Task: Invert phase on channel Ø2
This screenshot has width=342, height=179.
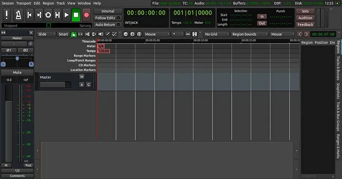Action: point(26,50)
